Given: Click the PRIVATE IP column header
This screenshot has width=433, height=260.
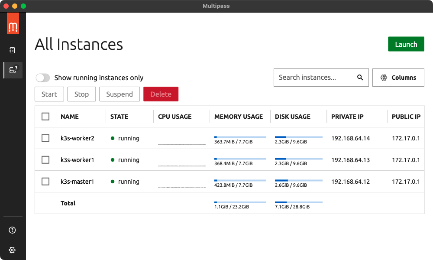Looking at the screenshot, I should (347, 117).
